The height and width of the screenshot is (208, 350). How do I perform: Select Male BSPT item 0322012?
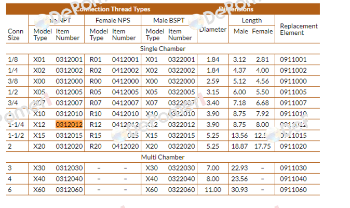pyautogui.click(x=181, y=124)
